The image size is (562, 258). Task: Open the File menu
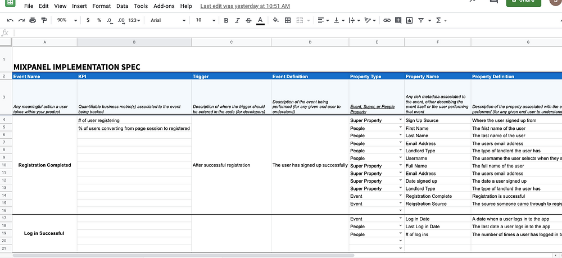(29, 6)
